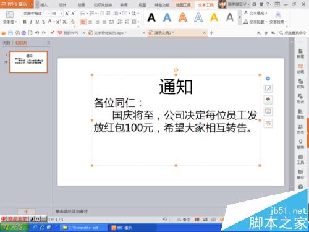309x232 pixels.
Task: Decrease indent level icon
Action: tap(102, 14)
